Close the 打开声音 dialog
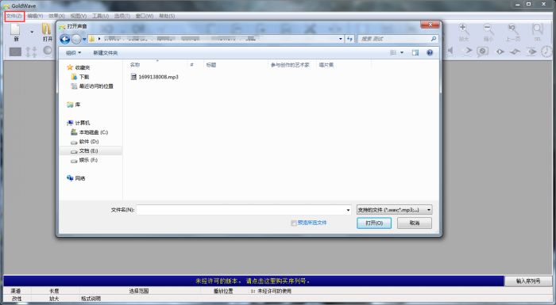This screenshot has height=305, width=556. pos(430,25)
